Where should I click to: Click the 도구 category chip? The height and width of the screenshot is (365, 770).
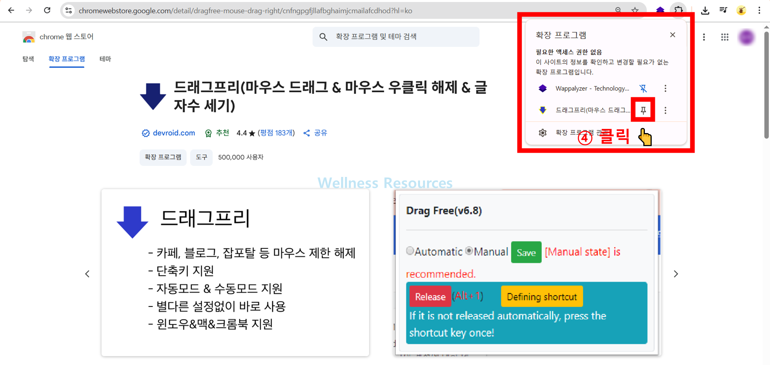[x=201, y=157]
